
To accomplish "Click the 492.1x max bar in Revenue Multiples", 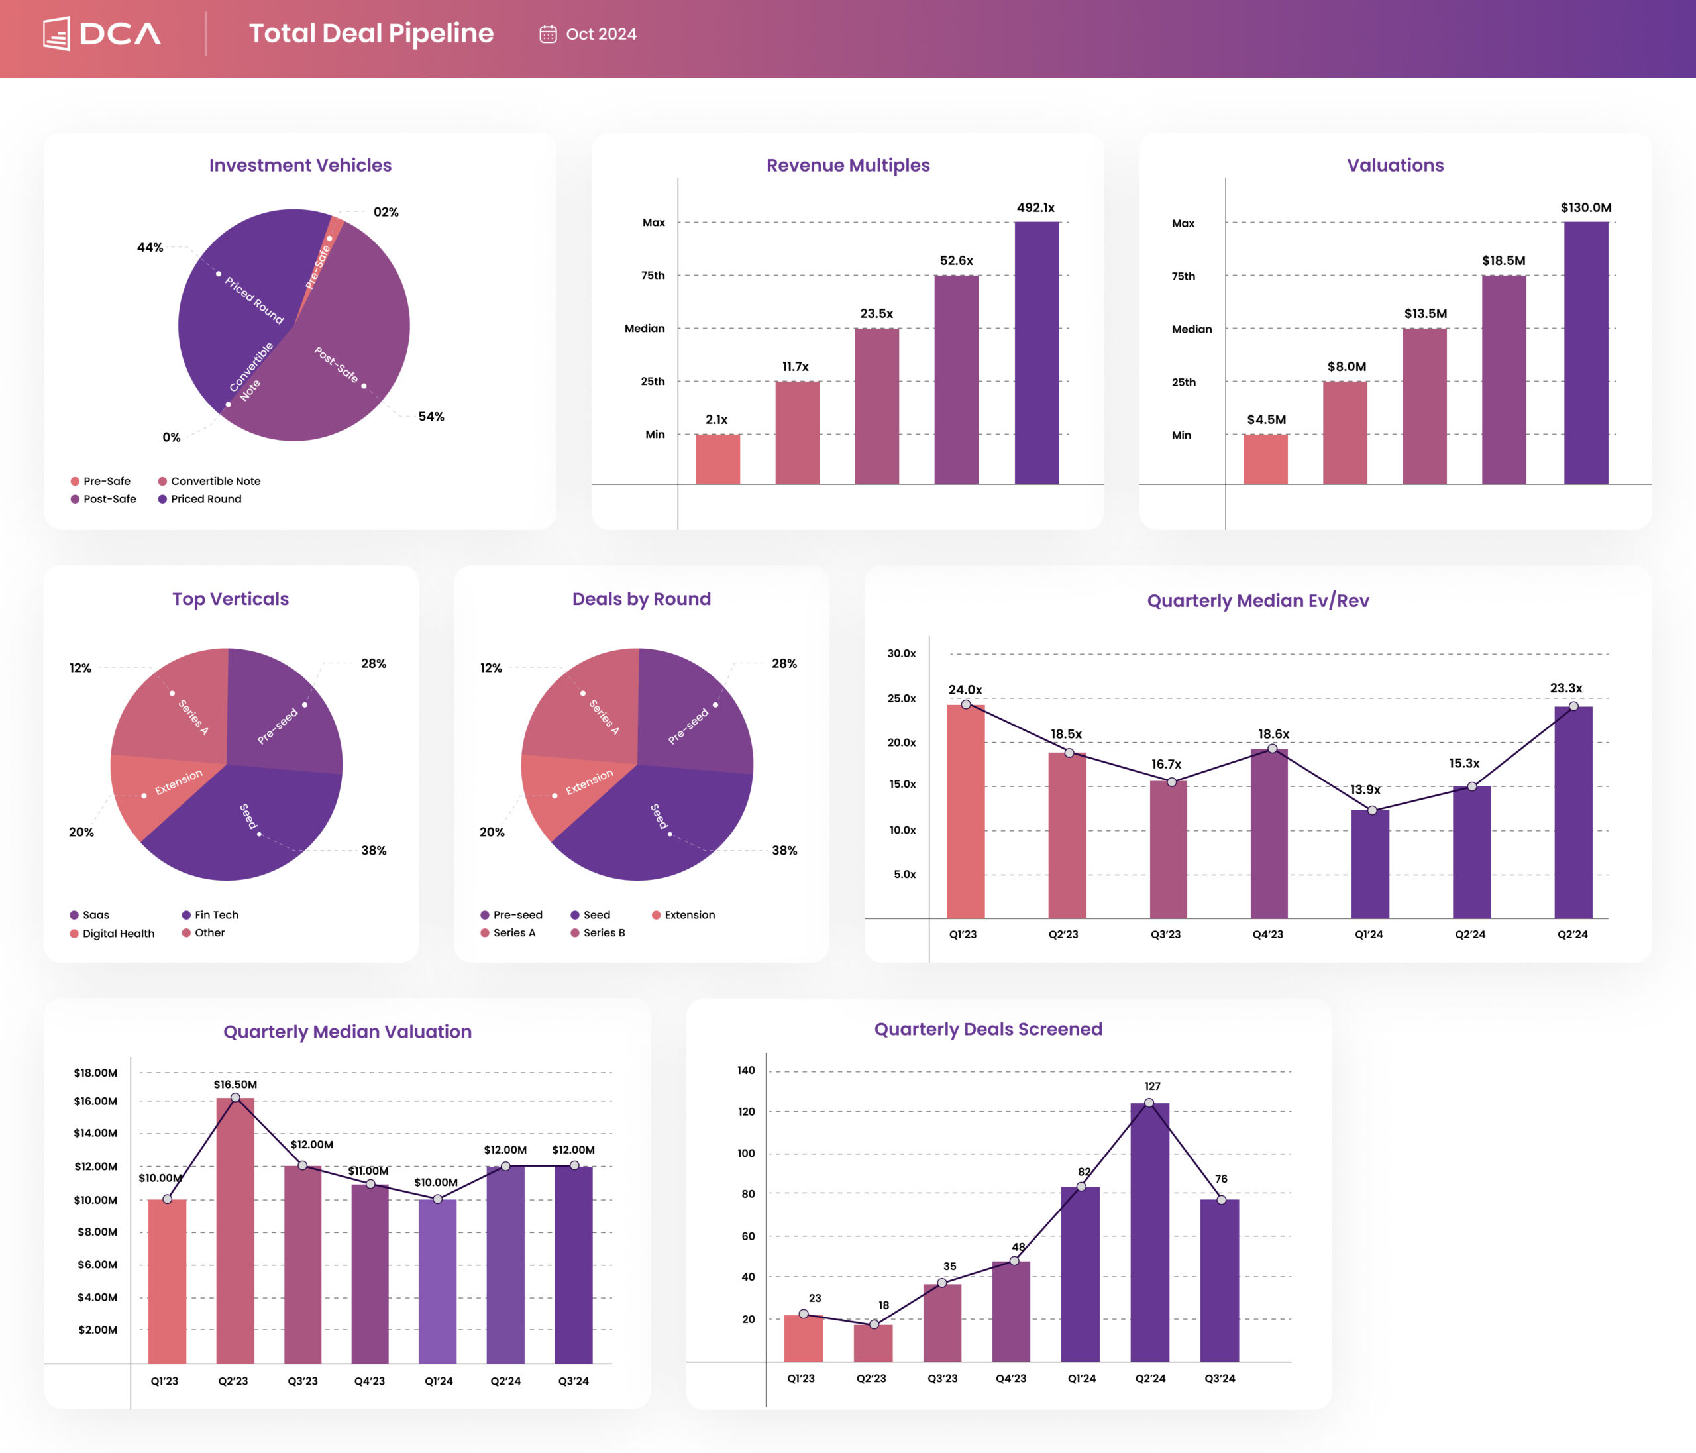I will [x=1036, y=352].
